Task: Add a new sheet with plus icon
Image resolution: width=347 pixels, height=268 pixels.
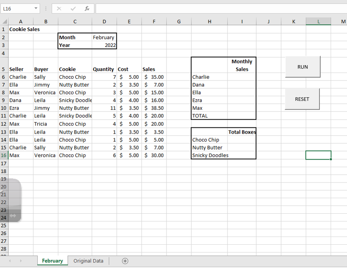Action: click(125, 261)
